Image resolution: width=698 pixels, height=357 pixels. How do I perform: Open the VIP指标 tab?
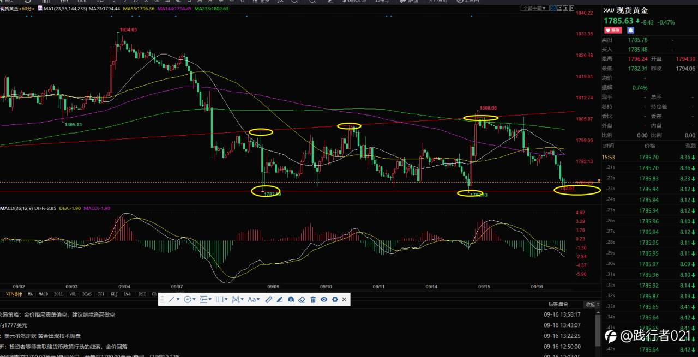[x=14, y=294]
